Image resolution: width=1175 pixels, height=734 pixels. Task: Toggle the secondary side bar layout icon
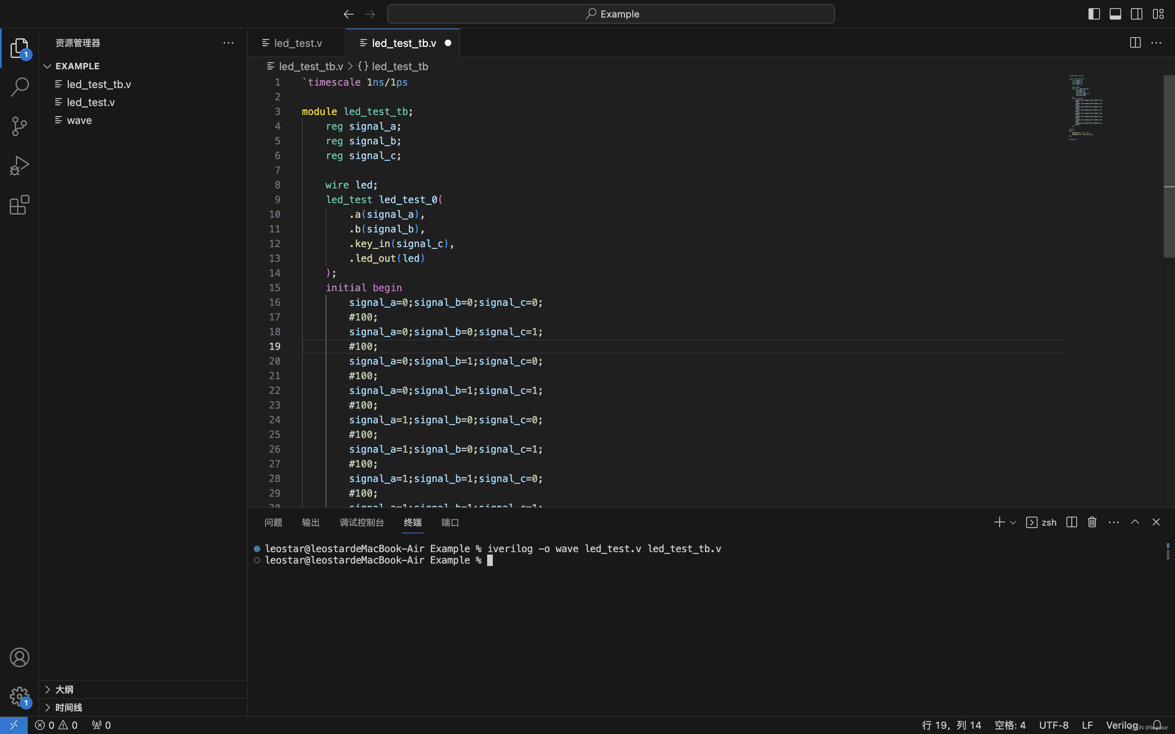point(1137,14)
